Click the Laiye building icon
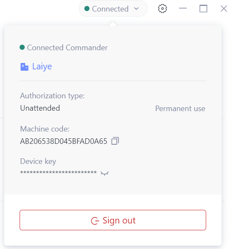 point(24,67)
